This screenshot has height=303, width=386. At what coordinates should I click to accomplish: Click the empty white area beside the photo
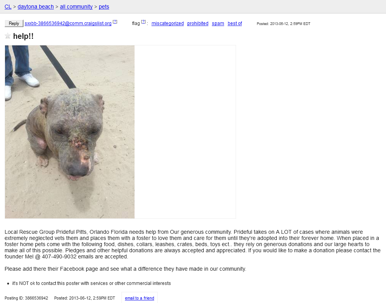(x=185, y=132)
